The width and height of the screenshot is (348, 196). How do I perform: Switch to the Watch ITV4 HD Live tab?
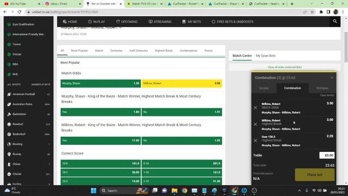pos(145,4)
